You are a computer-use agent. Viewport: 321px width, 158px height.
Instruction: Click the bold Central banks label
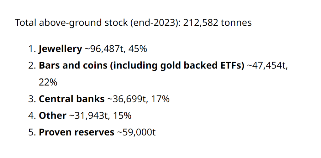[x=71, y=99]
